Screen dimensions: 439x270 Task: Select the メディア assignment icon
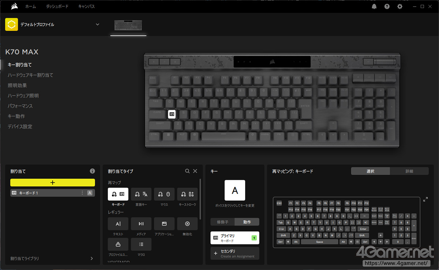[x=141, y=224]
